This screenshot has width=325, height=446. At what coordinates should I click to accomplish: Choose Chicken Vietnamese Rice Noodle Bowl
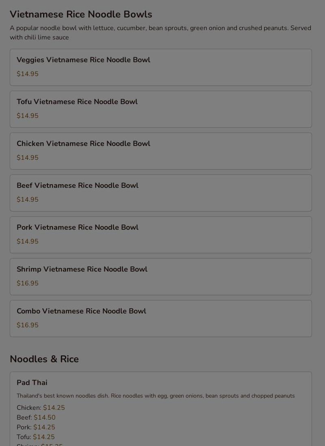point(83,144)
